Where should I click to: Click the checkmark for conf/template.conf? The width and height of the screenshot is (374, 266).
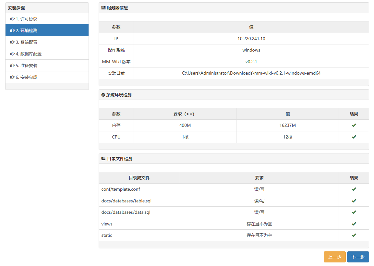coord(354,189)
